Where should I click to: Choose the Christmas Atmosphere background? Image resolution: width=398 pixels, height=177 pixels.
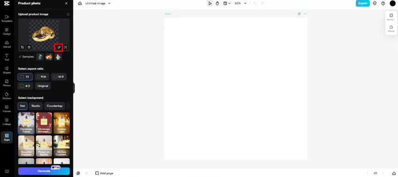[x=44, y=123]
